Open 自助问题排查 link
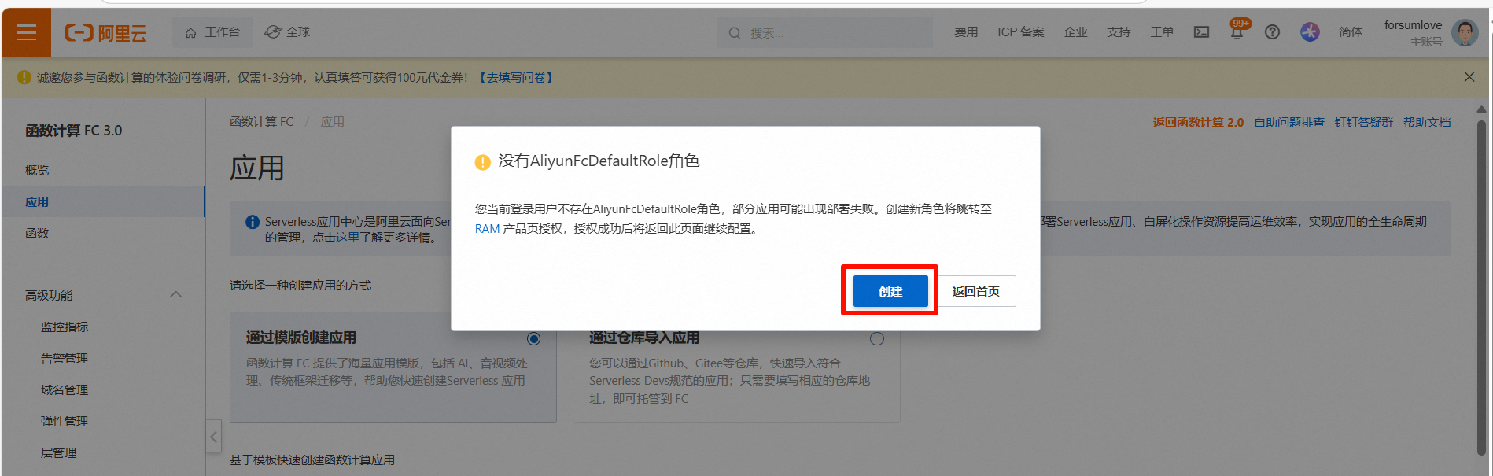Viewport: 1493px width, 476px height. point(1289,123)
